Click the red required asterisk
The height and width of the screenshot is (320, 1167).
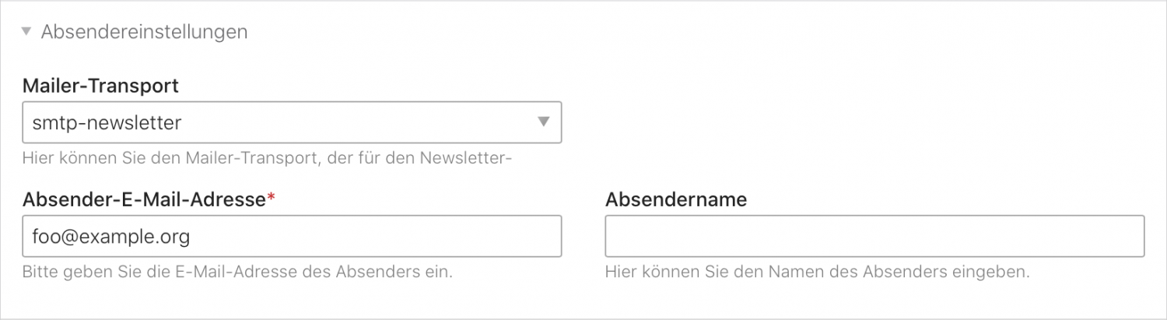(x=271, y=199)
